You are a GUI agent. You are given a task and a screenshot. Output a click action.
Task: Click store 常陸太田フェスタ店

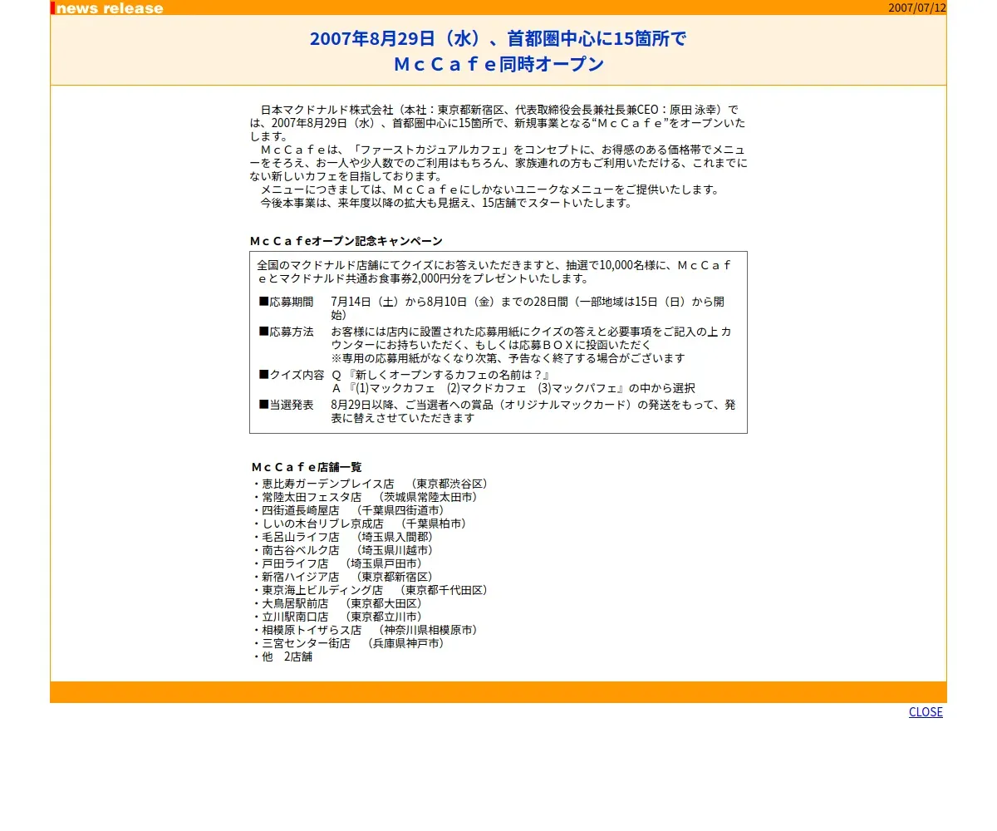click(365, 497)
